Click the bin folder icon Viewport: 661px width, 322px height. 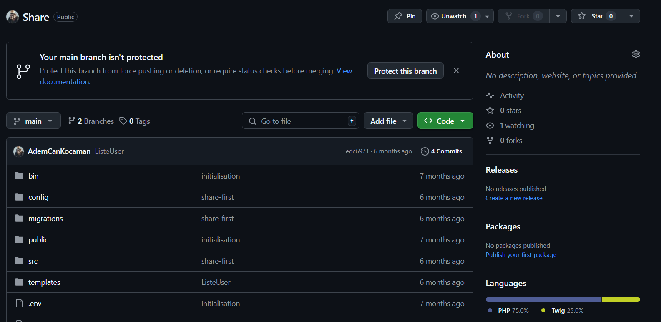click(x=19, y=176)
